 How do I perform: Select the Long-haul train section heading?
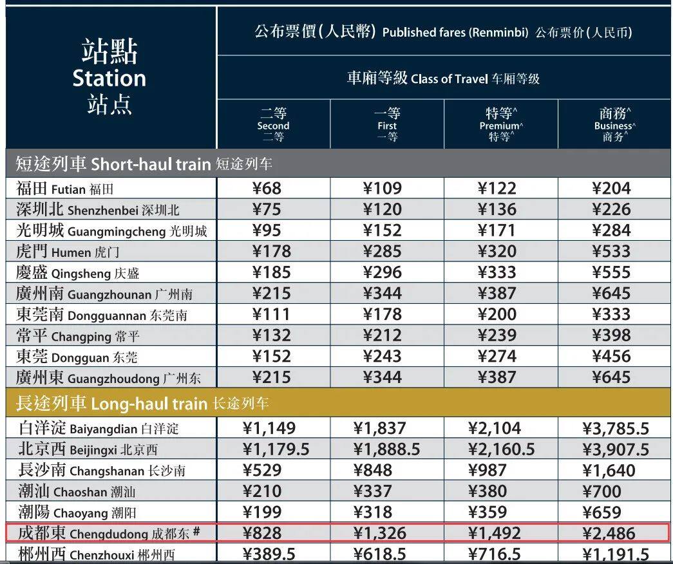pyautogui.click(x=142, y=404)
